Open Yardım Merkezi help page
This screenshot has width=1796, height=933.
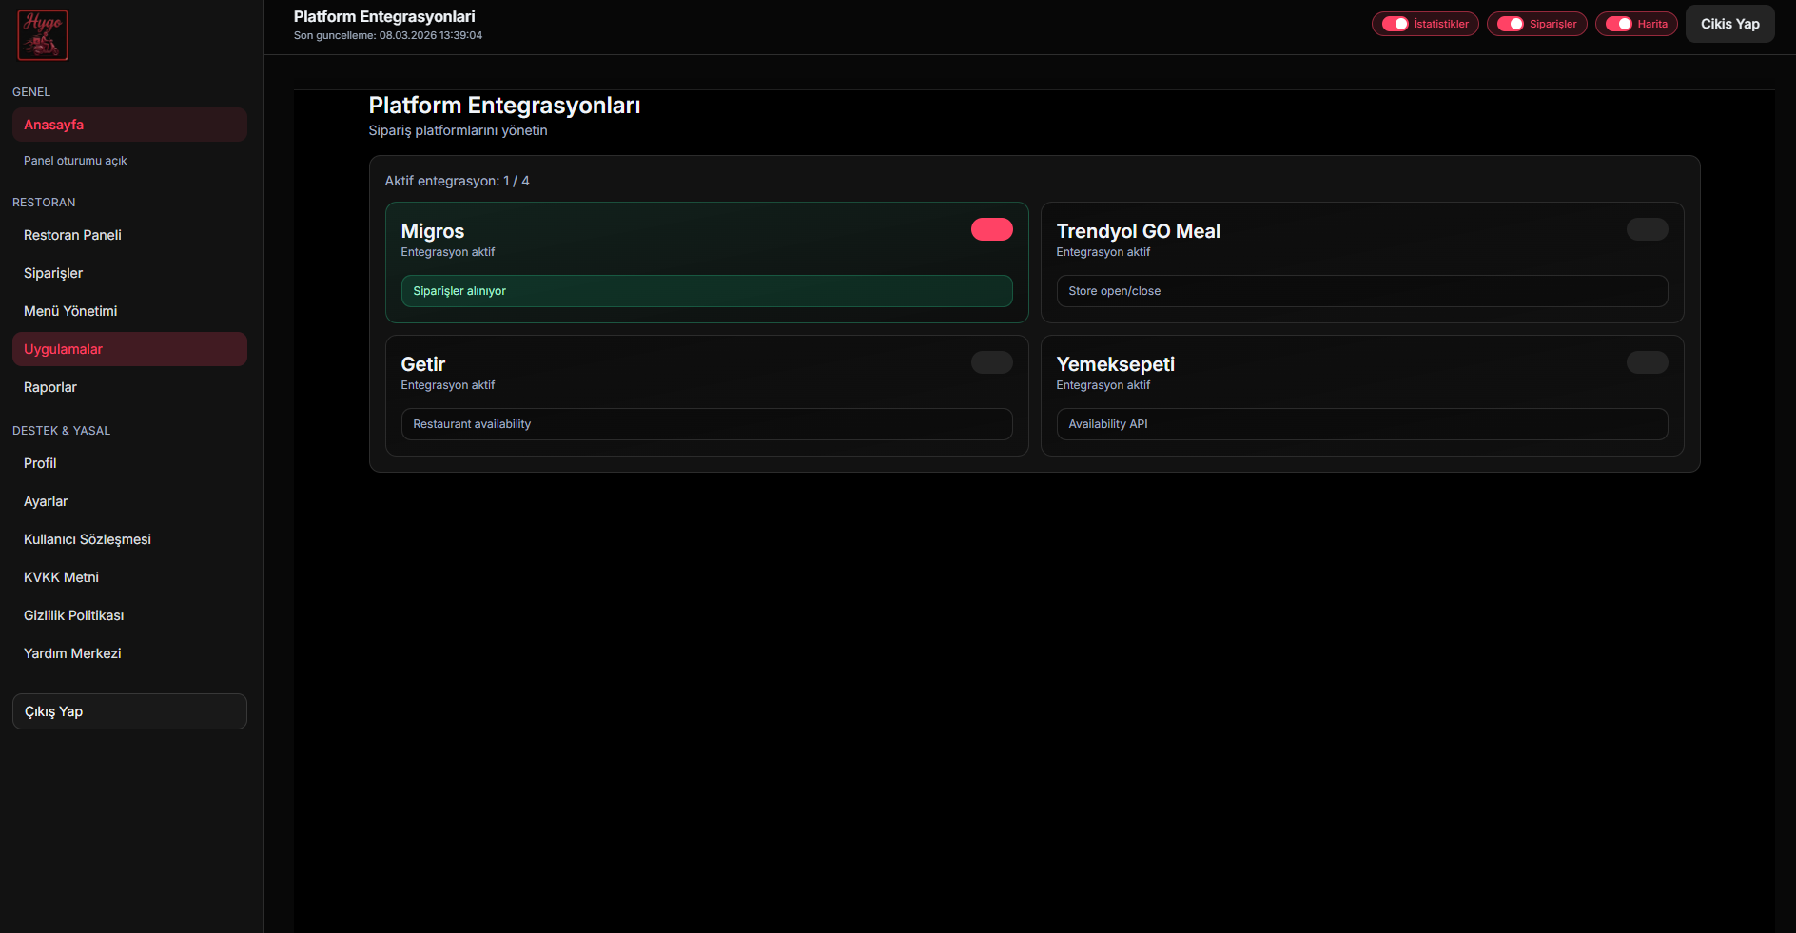point(72,653)
